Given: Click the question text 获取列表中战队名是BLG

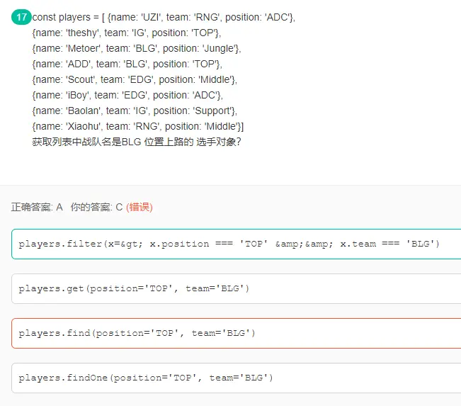Looking at the screenshot, I should pos(86,142).
